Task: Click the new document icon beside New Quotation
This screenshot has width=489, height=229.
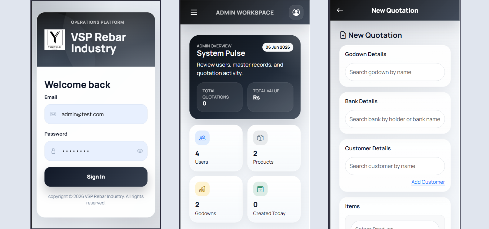Action: [x=343, y=35]
